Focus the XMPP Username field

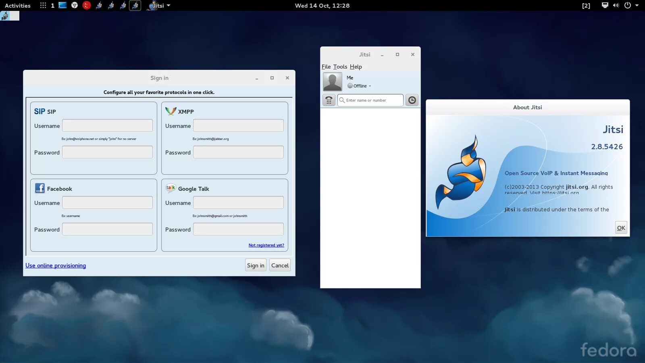coord(238,125)
